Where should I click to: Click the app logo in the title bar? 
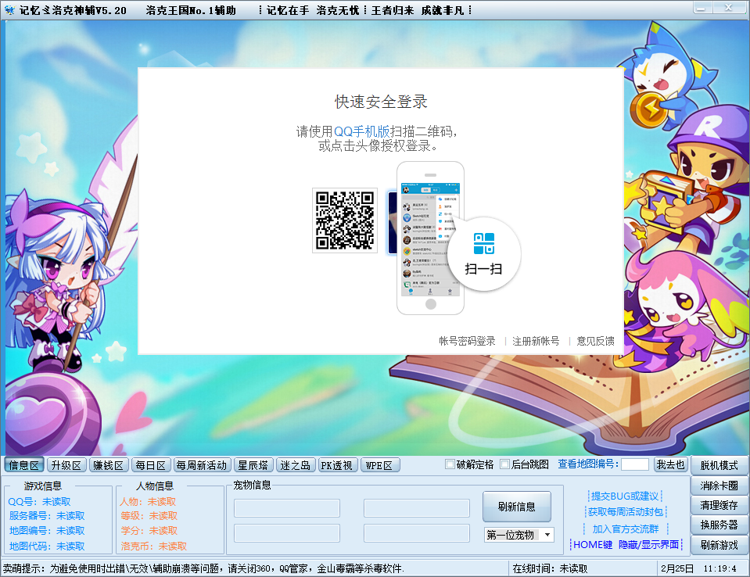click(11, 10)
